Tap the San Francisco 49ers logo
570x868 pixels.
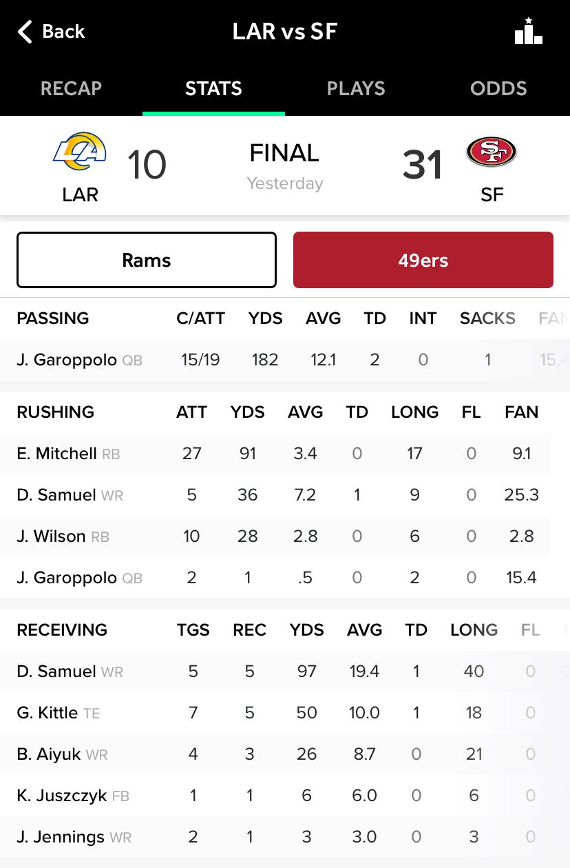pos(492,152)
